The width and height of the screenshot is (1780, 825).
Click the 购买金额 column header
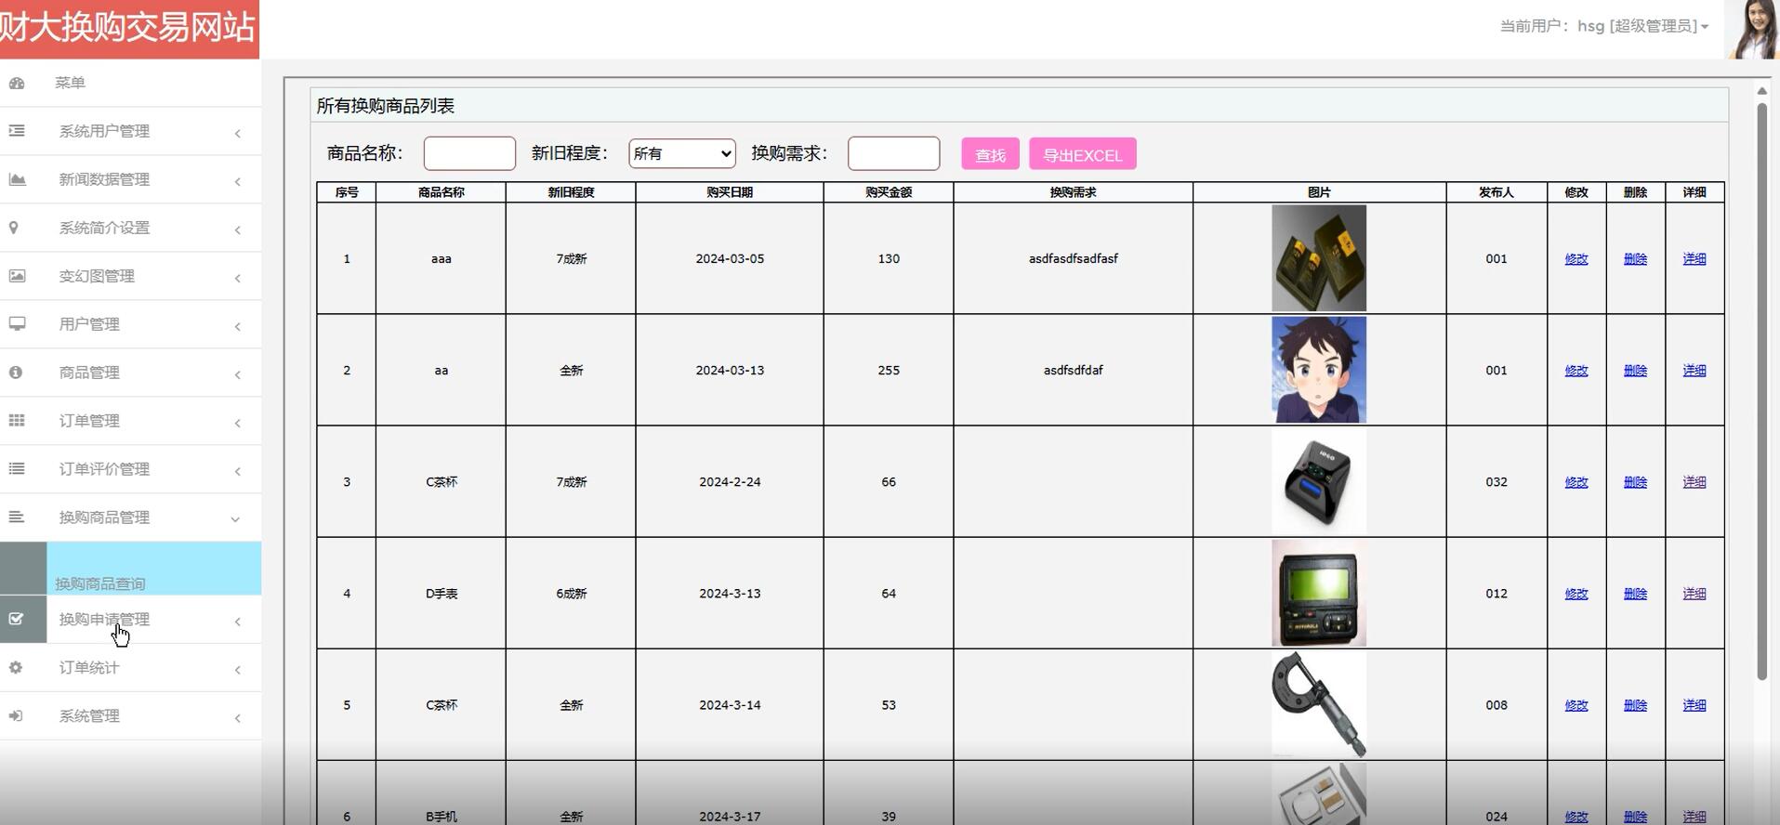[889, 192]
